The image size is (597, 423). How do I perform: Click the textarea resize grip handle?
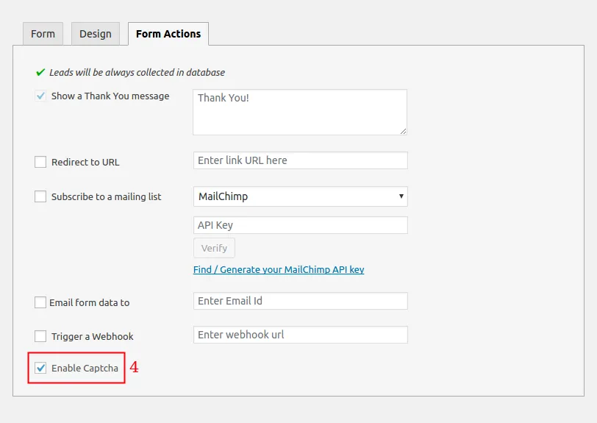pyautogui.click(x=403, y=131)
